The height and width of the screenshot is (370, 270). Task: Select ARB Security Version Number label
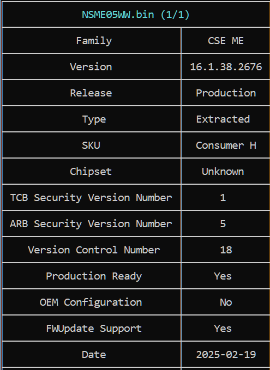pyautogui.click(x=91, y=224)
